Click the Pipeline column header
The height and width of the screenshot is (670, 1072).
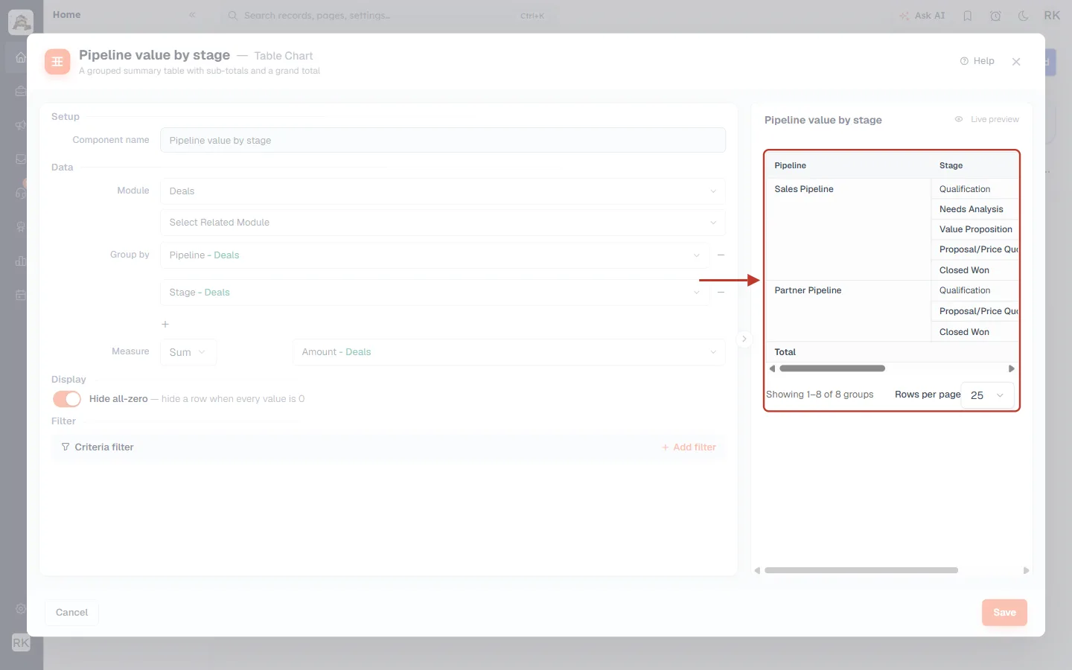pyautogui.click(x=848, y=165)
